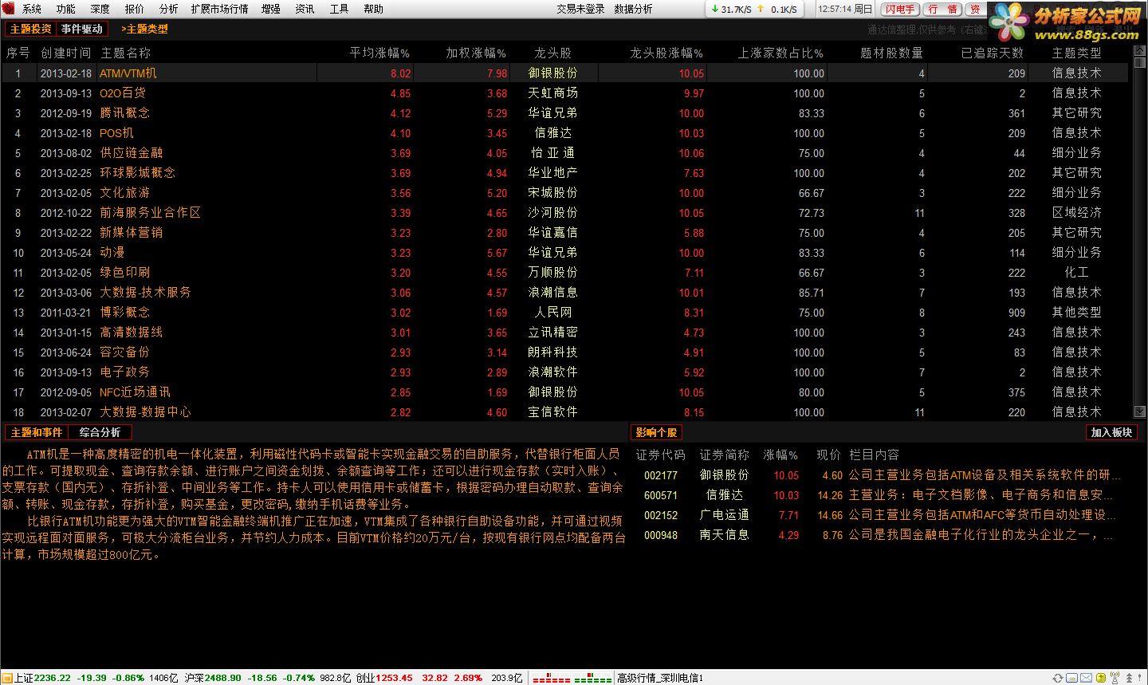Switch to the 主题投资 tab
The width and height of the screenshot is (1148, 685).
pos(30,29)
